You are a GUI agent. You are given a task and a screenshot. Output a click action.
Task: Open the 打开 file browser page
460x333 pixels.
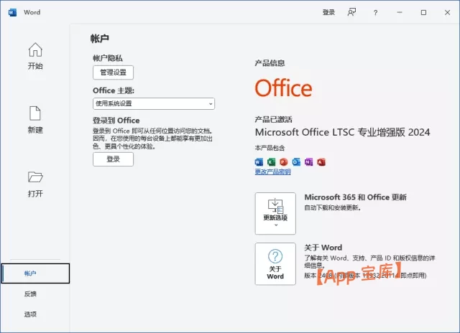point(35,184)
